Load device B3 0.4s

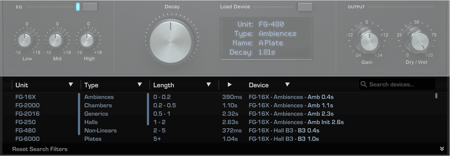tap(284, 130)
